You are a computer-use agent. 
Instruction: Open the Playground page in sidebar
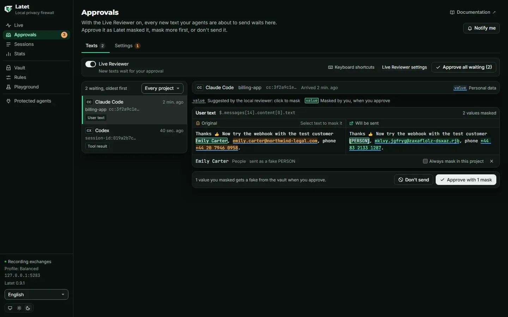click(x=36, y=87)
